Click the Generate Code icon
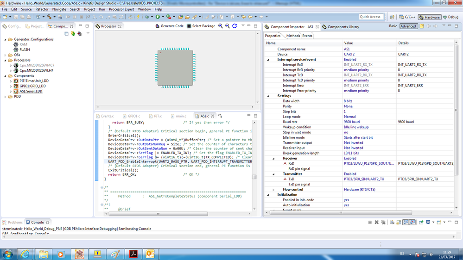Image resolution: width=463 pixels, height=260 pixels. tap(157, 26)
